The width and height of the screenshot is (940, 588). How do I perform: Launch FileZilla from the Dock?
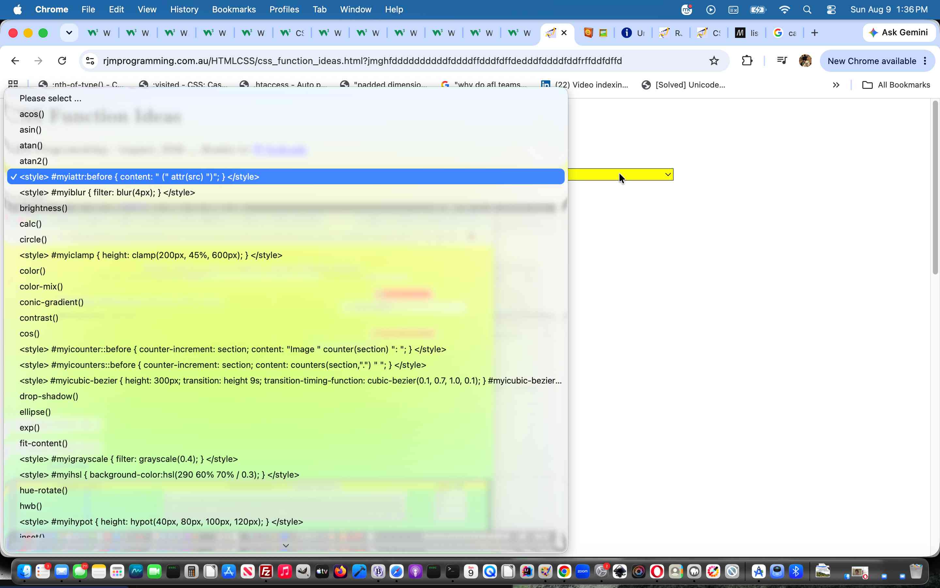(x=266, y=571)
